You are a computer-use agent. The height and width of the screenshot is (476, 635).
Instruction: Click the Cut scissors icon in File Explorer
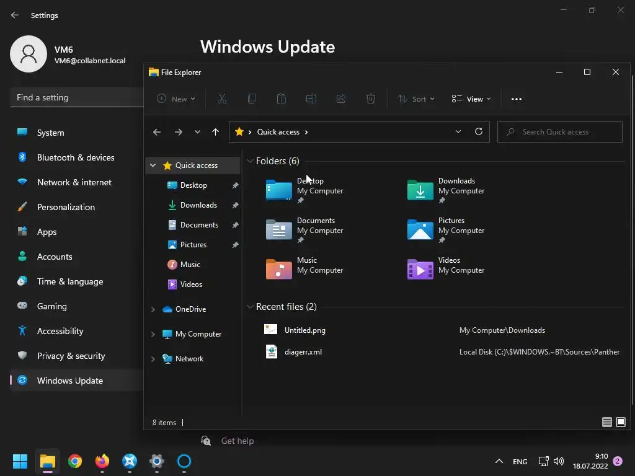(222, 99)
